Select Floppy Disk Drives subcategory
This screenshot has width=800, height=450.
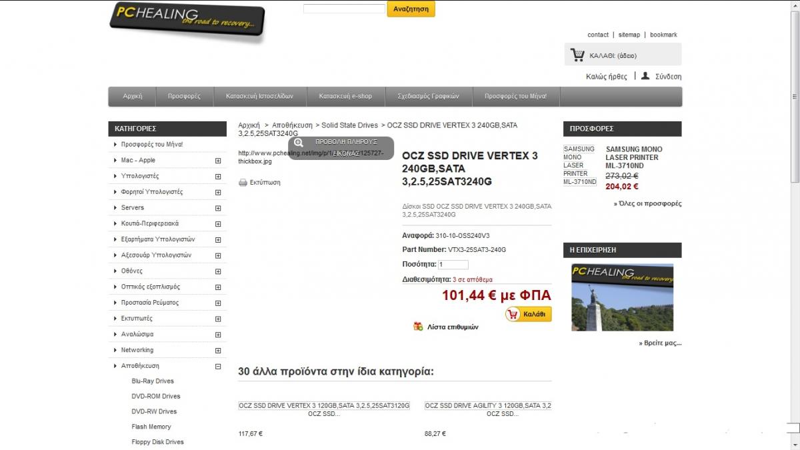[157, 442]
